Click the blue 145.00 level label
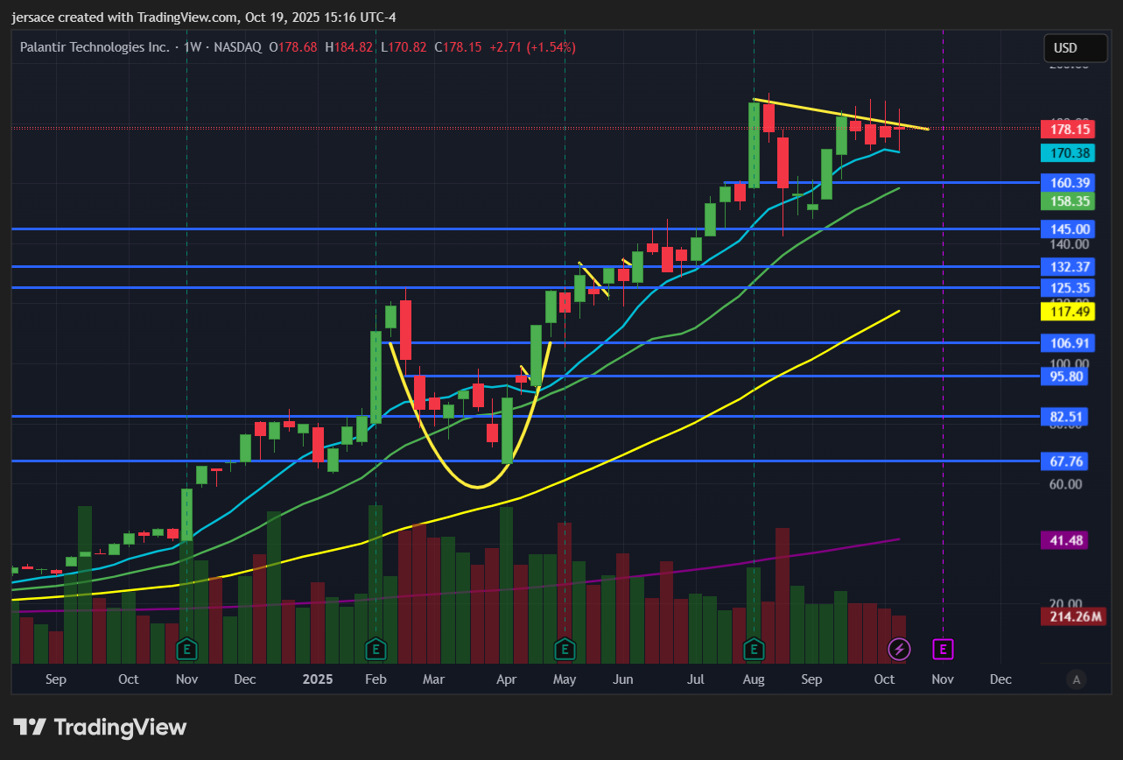Viewport: 1123px width, 760px height. (x=1067, y=229)
